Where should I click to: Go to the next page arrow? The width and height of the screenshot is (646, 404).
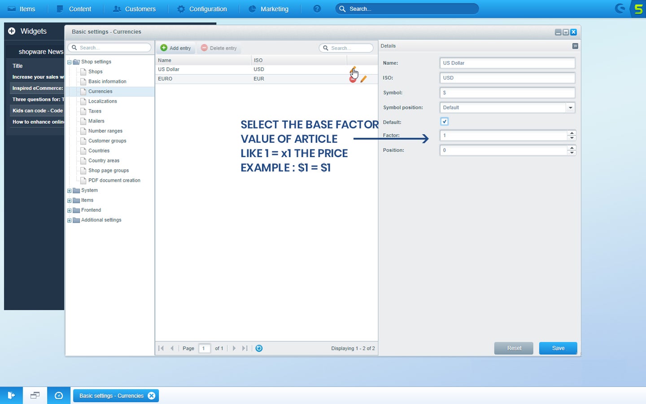(234, 348)
